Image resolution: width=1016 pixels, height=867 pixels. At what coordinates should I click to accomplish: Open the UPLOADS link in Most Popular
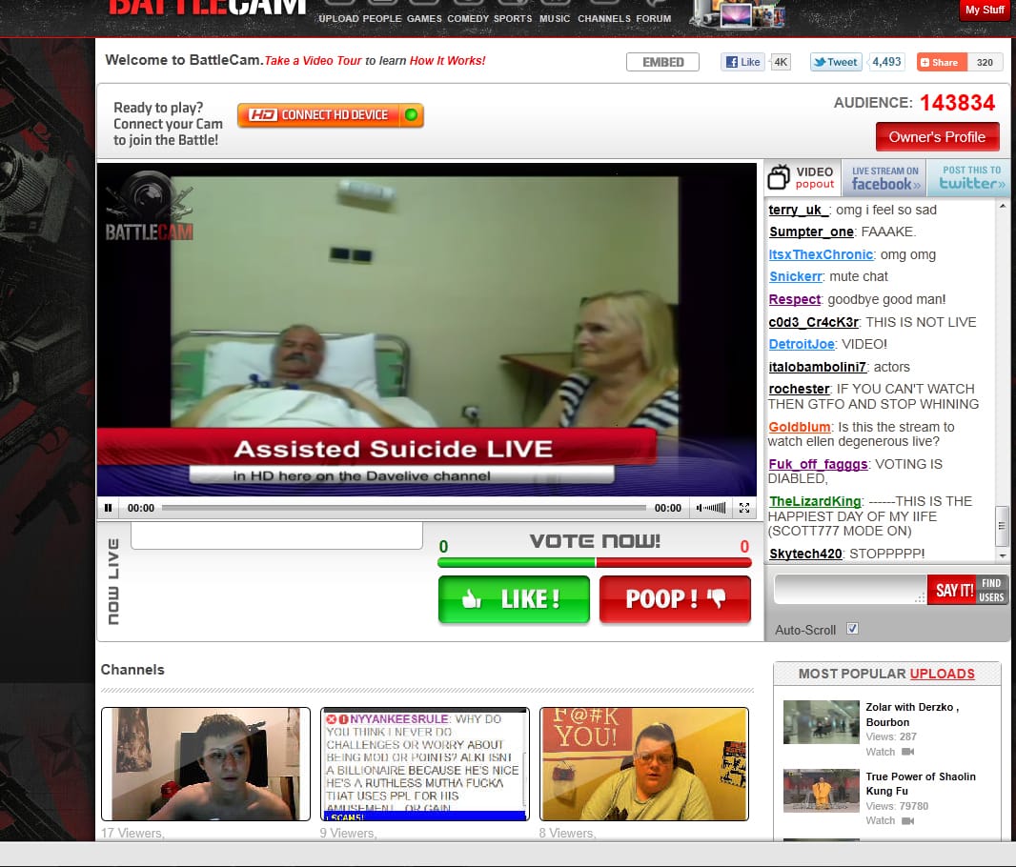[942, 674]
